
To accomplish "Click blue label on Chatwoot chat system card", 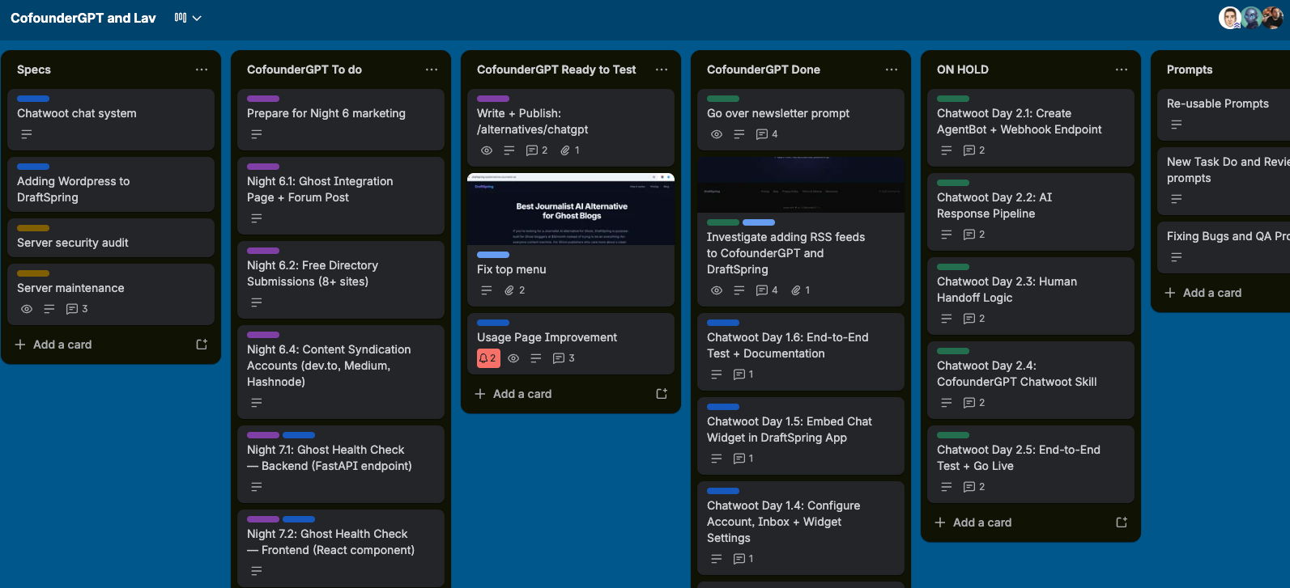I will [33, 99].
